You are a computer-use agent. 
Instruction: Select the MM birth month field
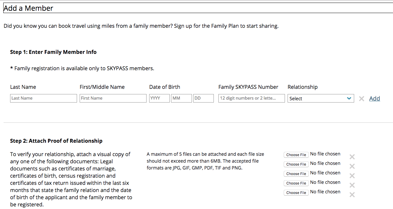point(181,98)
